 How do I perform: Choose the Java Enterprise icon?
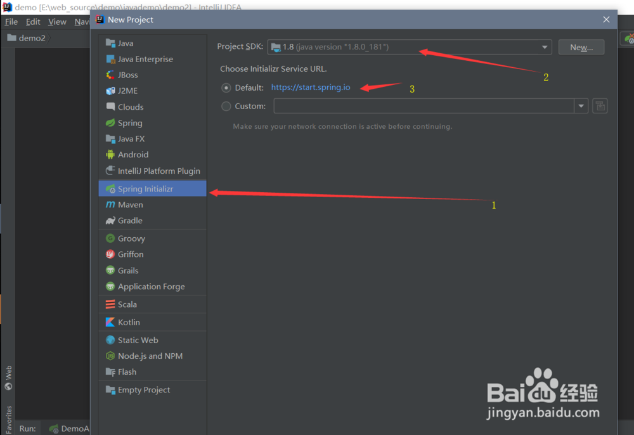pyautogui.click(x=110, y=59)
